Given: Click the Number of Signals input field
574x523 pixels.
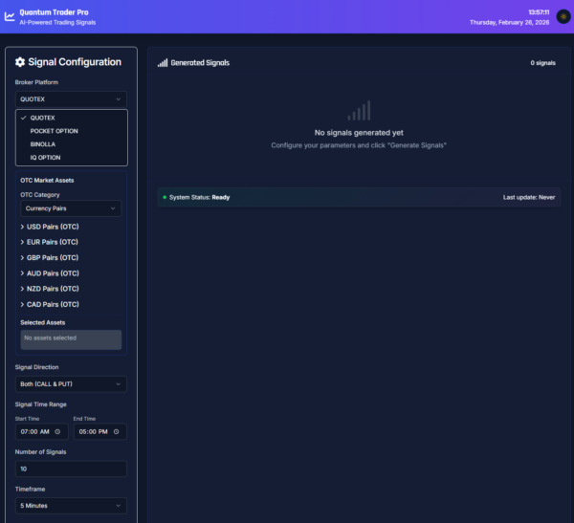Looking at the screenshot, I should [x=71, y=469].
